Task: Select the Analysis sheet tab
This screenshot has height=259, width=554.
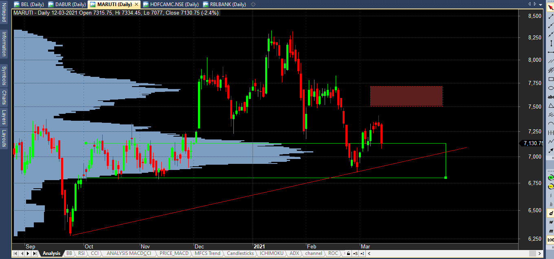Action: tap(51, 253)
